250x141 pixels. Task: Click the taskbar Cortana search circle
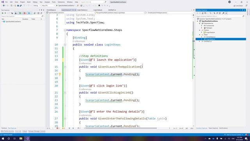(9, 139)
